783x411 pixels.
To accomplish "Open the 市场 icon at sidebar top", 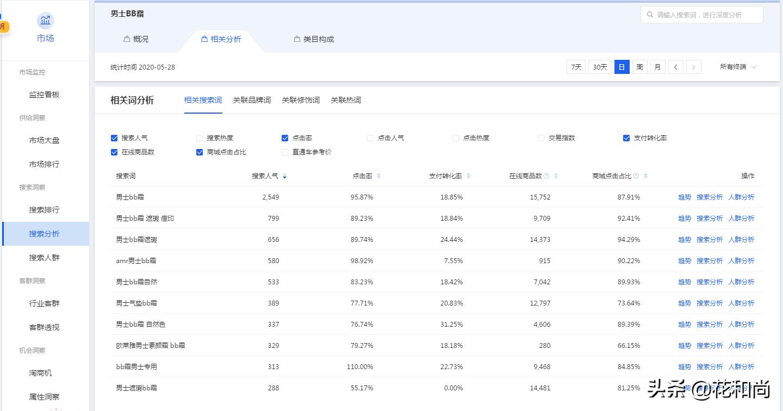I will coord(45,20).
